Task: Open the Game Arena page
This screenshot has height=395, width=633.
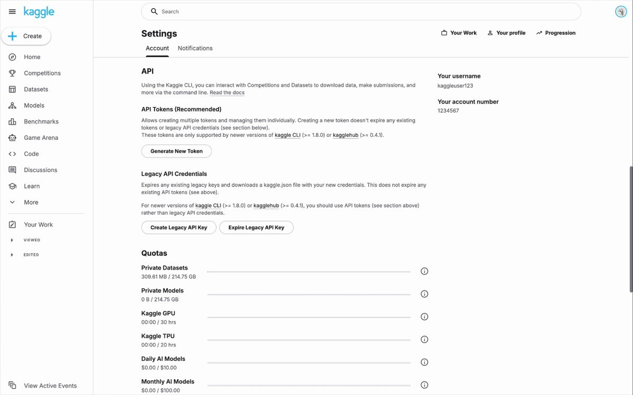Action: 41,138
